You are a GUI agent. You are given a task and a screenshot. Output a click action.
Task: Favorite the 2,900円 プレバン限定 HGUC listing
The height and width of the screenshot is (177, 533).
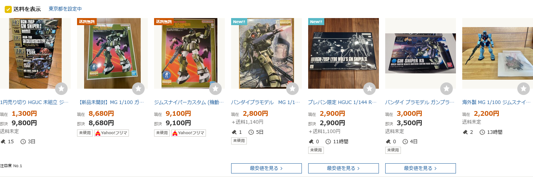[369, 89]
